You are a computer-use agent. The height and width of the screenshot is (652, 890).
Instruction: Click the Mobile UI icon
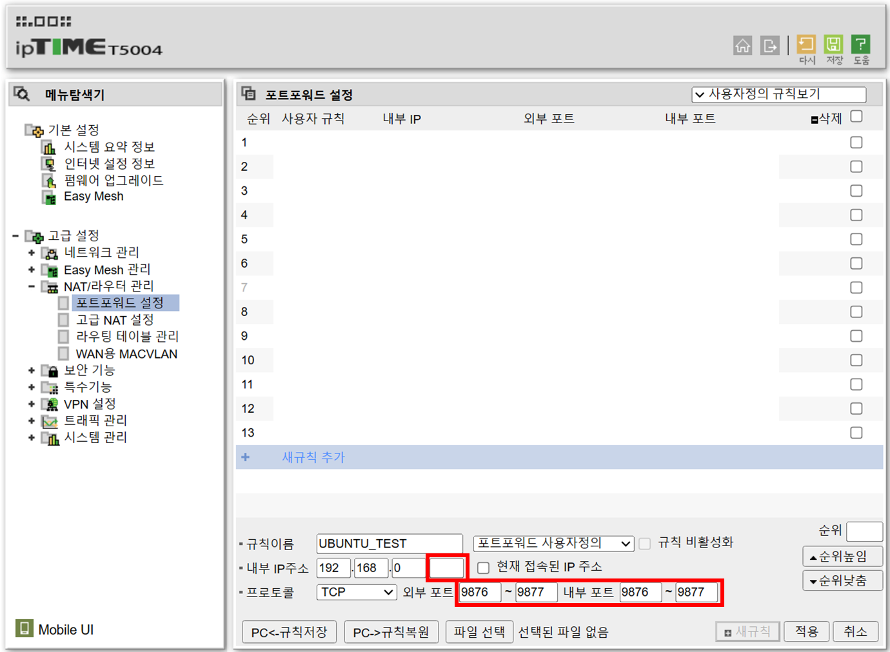click(25, 628)
